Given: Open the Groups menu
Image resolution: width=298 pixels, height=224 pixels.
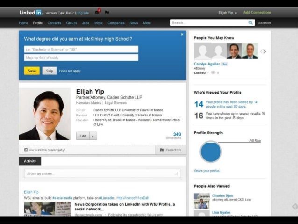Looking at the screenshot, I should [x=71, y=23].
